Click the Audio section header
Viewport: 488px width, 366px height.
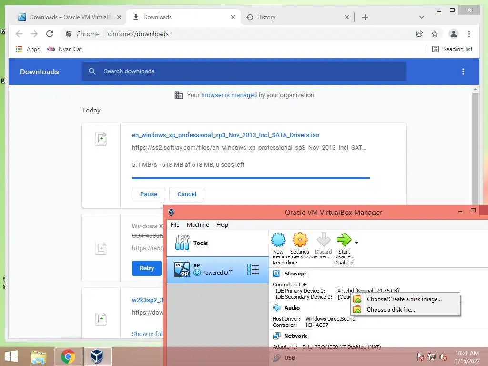point(292,308)
